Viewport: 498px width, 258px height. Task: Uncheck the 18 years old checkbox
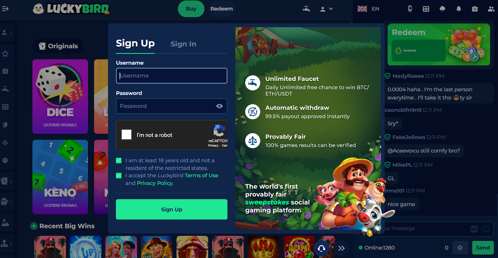point(119,160)
